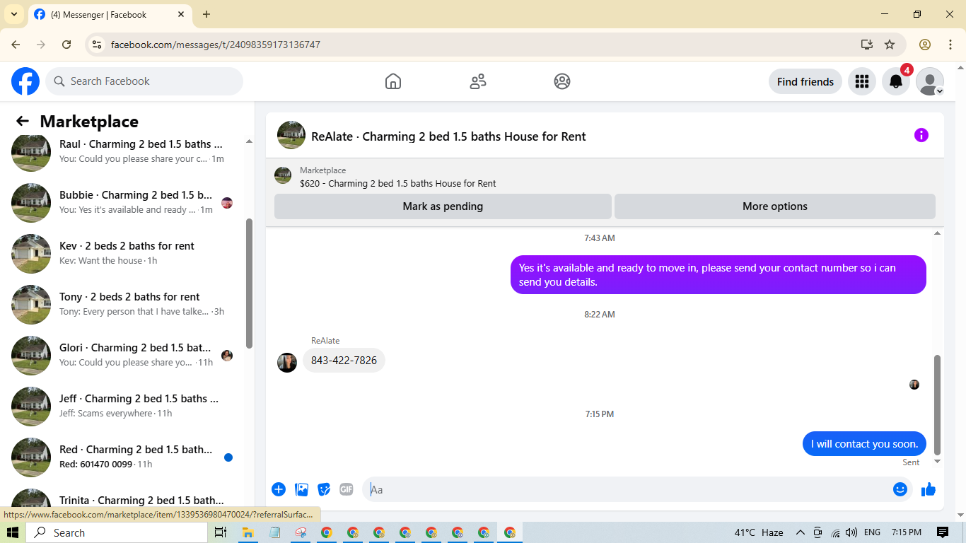Image resolution: width=966 pixels, height=543 pixels.
Task: Open the conversation info purple icon
Action: 921,135
